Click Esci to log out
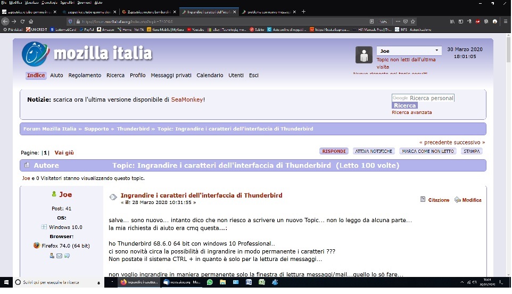This screenshot has width=512, height=294. click(x=253, y=76)
